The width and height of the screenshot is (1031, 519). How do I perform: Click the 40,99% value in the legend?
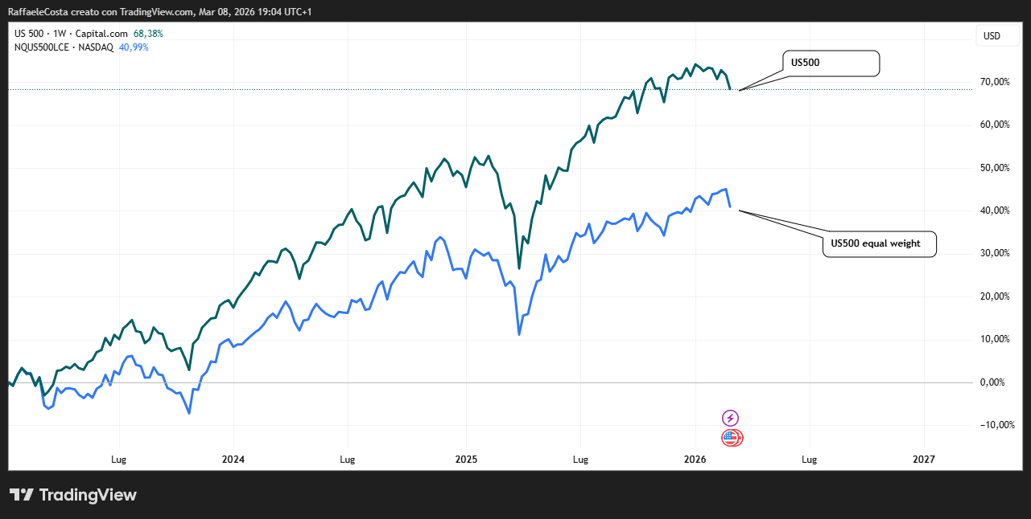click(133, 47)
